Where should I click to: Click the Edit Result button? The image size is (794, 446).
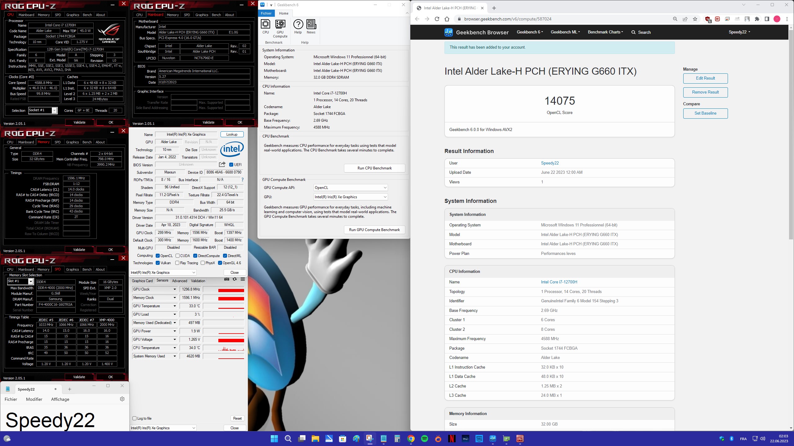(705, 78)
